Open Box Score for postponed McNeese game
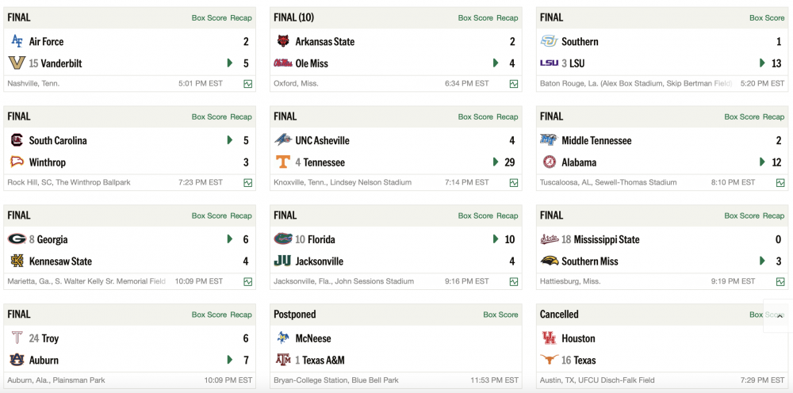The height and width of the screenshot is (393, 793). [x=500, y=315]
